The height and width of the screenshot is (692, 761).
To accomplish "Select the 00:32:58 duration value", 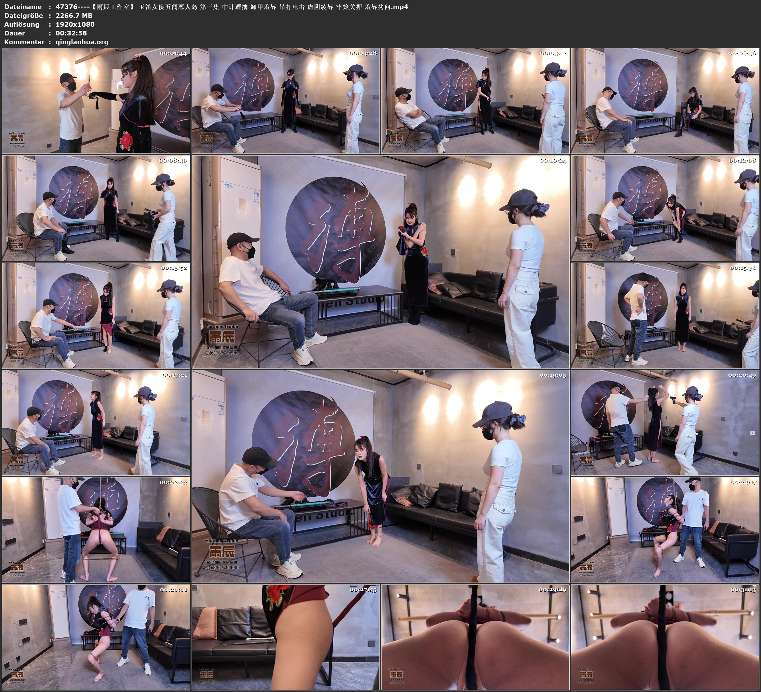I will (71, 33).
